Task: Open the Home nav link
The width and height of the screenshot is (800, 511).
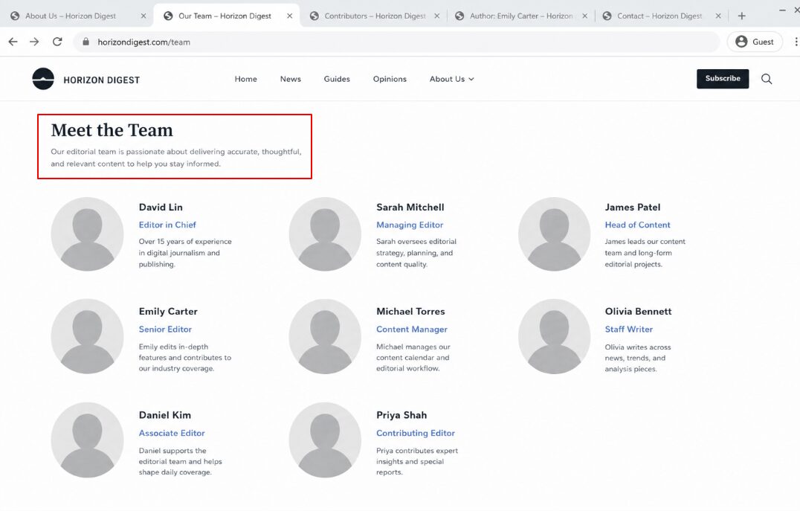Action: (246, 79)
